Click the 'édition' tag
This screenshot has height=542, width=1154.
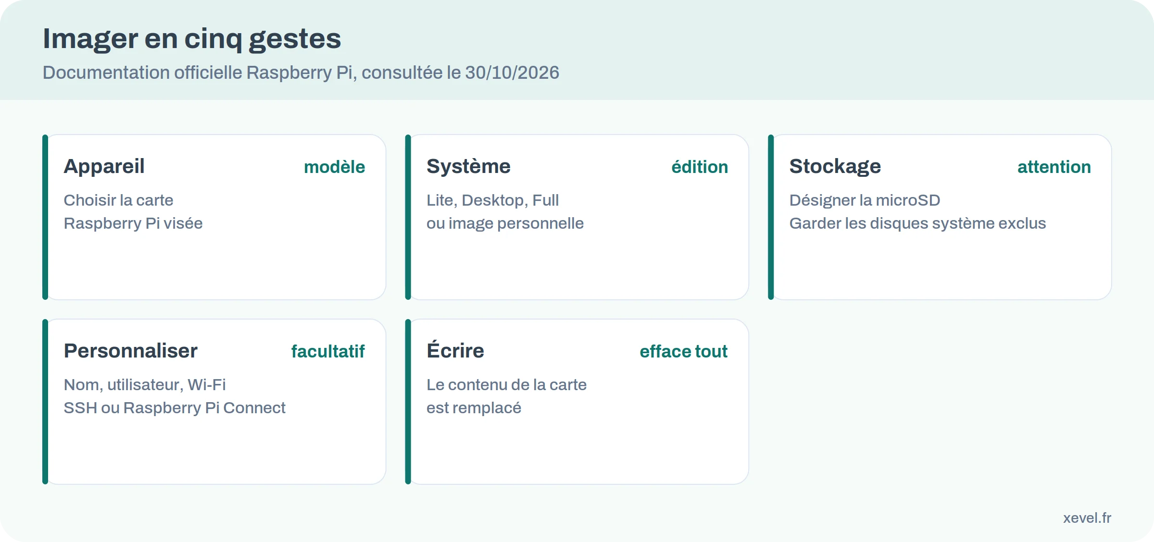click(700, 167)
